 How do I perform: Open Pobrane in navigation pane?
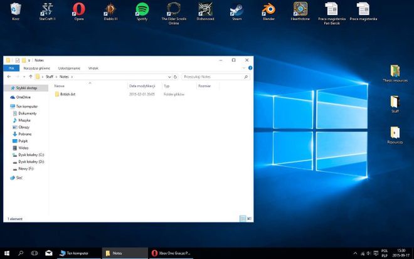[25, 134]
